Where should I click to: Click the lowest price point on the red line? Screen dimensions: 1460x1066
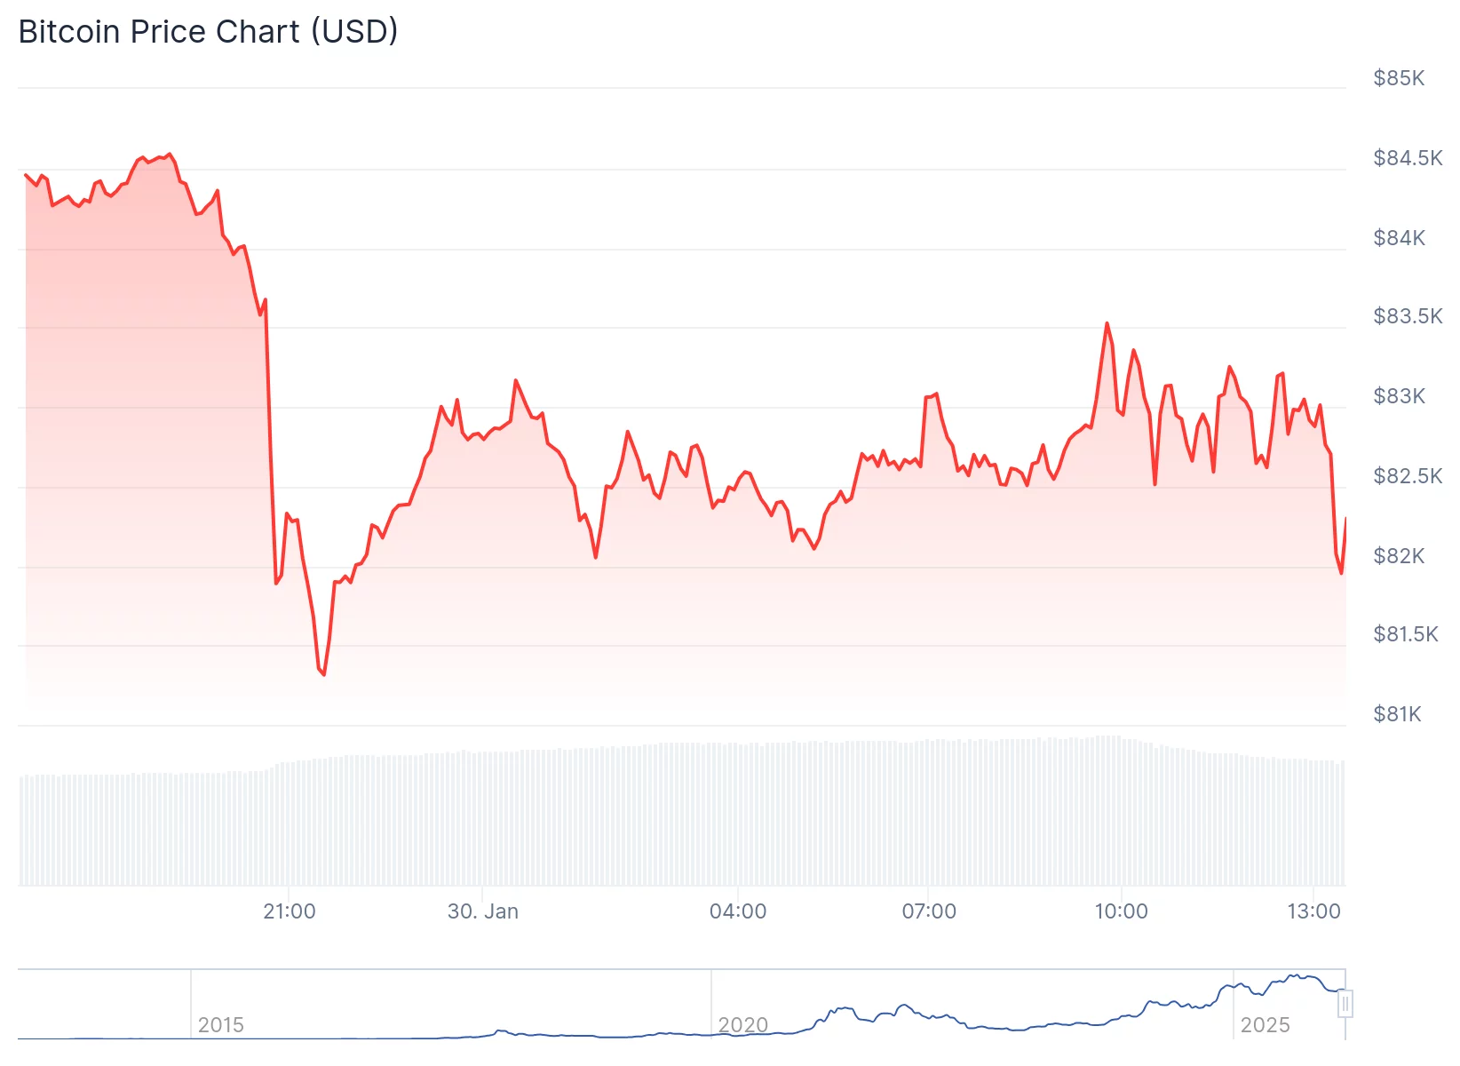coord(323,674)
